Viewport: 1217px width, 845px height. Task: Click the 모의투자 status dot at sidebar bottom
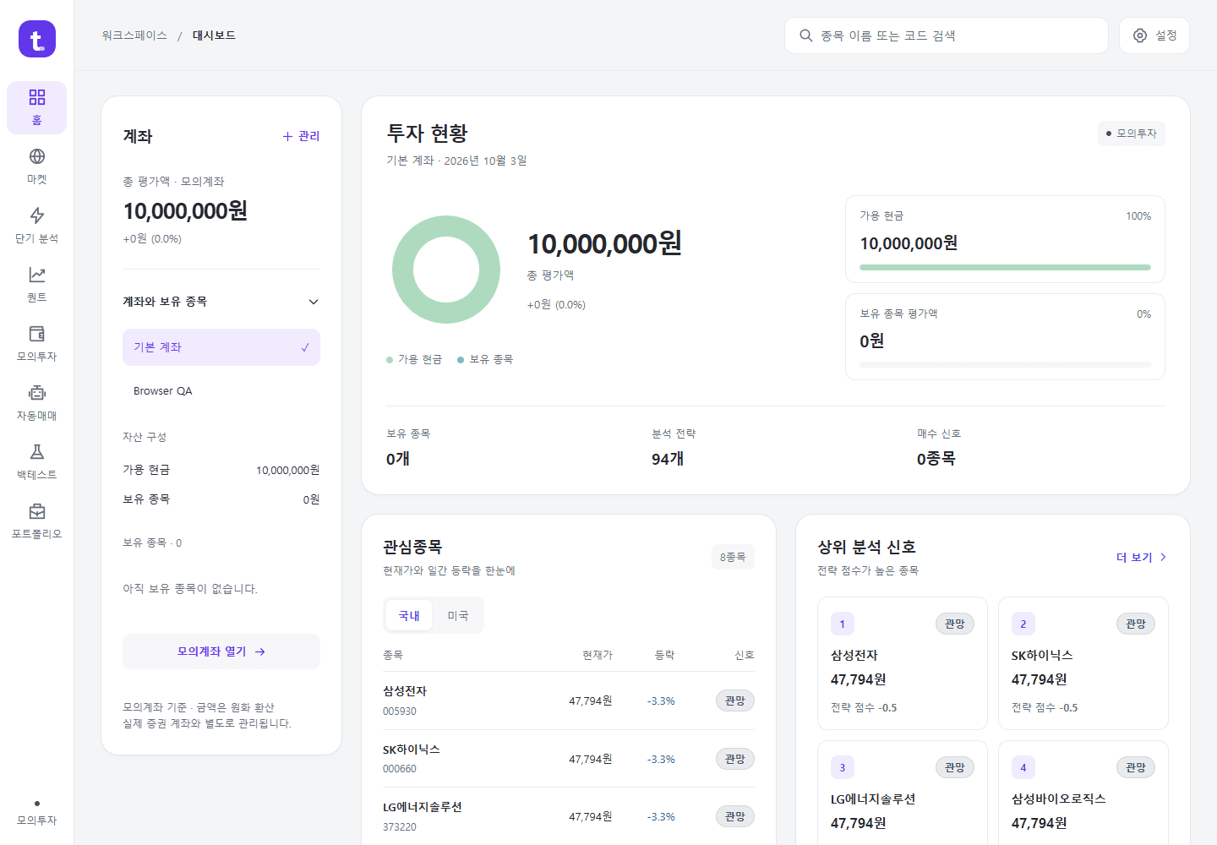pos(37,804)
